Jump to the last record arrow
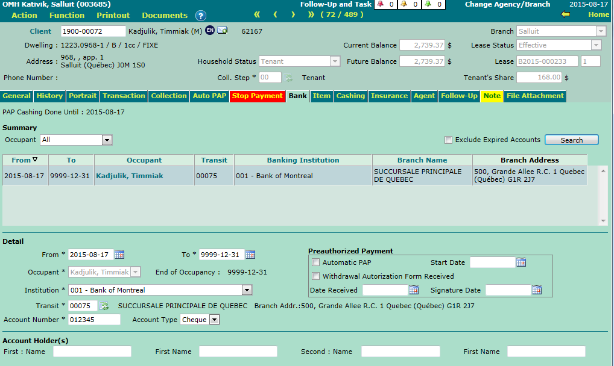Screen dimensions: 614x366 tap(311, 14)
